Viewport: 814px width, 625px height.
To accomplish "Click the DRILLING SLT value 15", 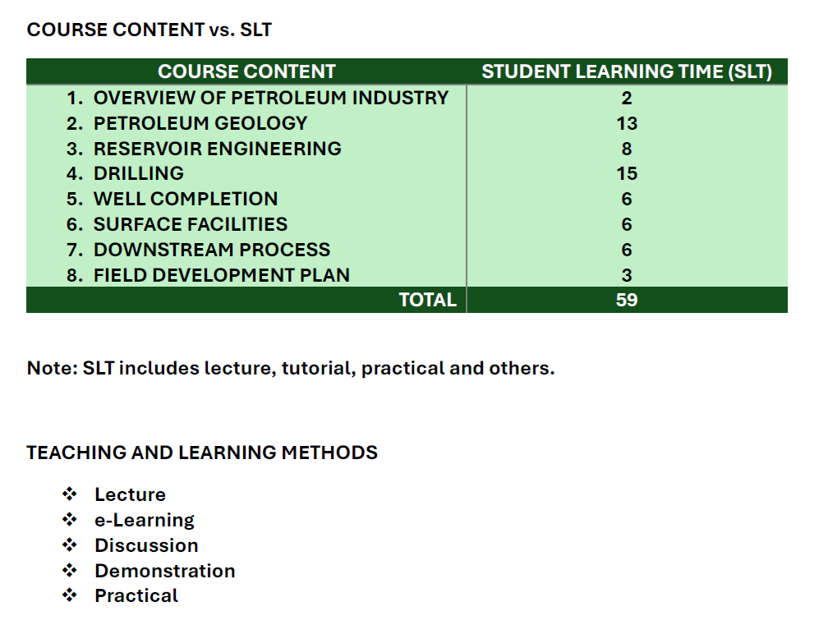I will pyautogui.click(x=626, y=174).
